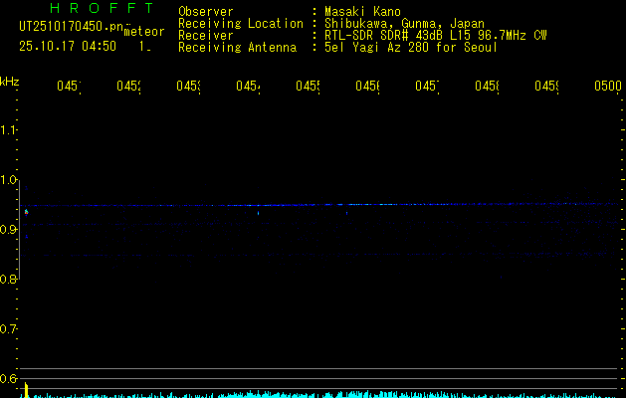Click the Receiving Location field label
Viewport: 626px width, 398px height.
click(x=241, y=23)
